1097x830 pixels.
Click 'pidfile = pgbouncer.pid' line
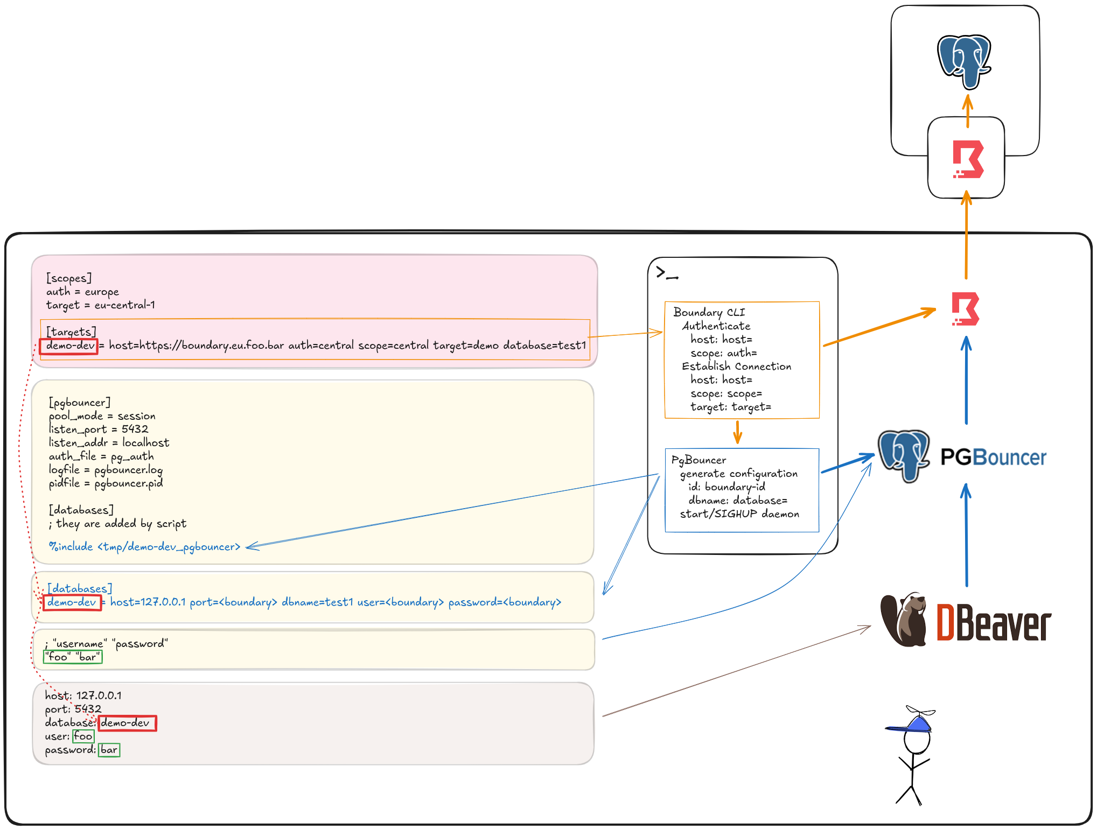(106, 483)
